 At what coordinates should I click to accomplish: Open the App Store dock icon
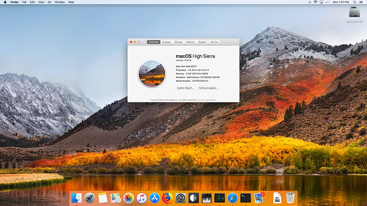coord(154,198)
